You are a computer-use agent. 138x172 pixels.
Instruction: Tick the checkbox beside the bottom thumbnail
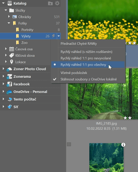[x=69, y=144]
